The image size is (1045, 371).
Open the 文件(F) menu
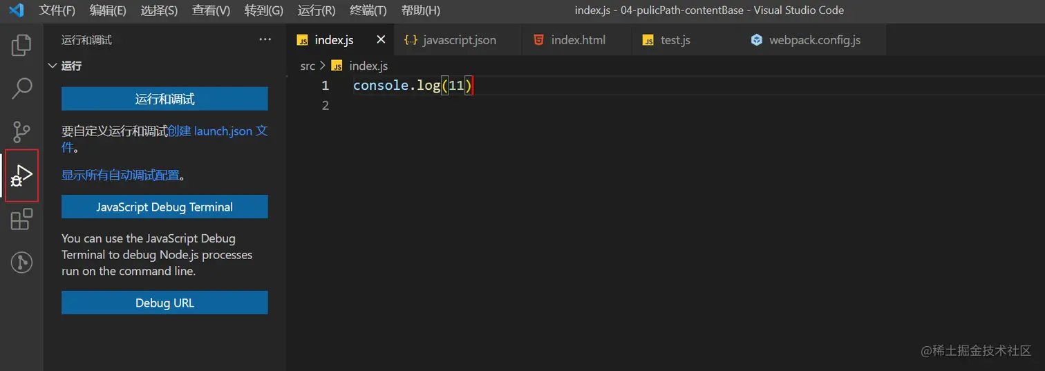coord(57,10)
